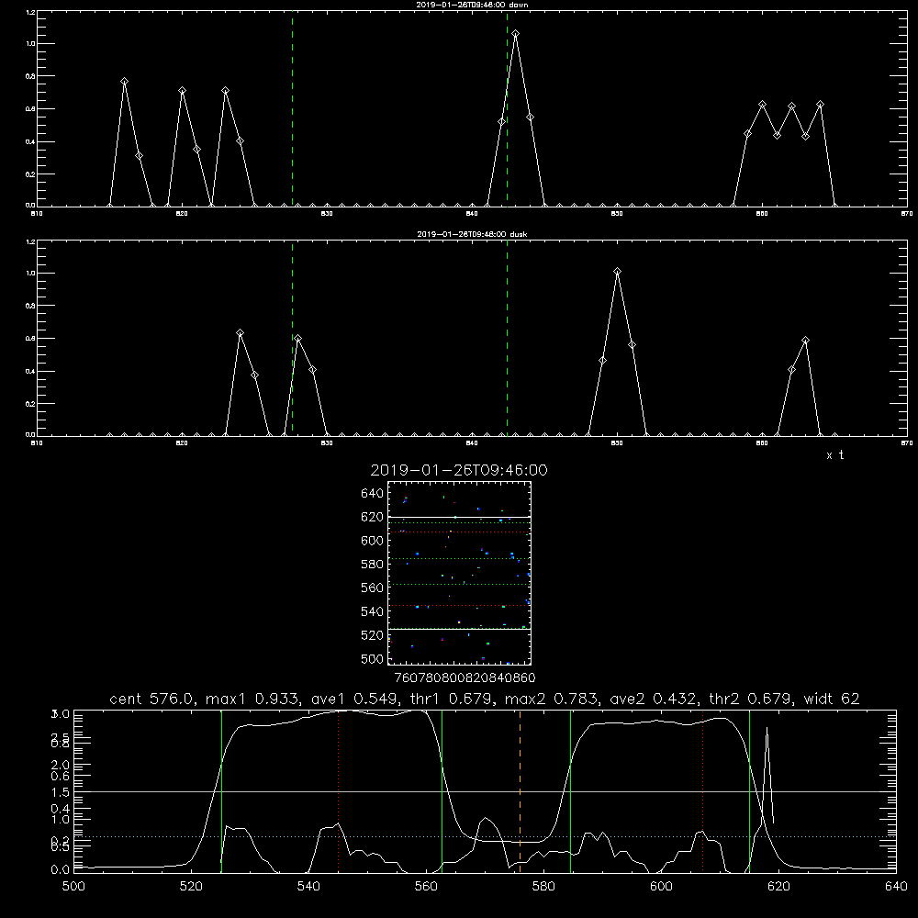This screenshot has height=918, width=918.
Task: Click bottom plot x-axis label 540
Action: (308, 887)
